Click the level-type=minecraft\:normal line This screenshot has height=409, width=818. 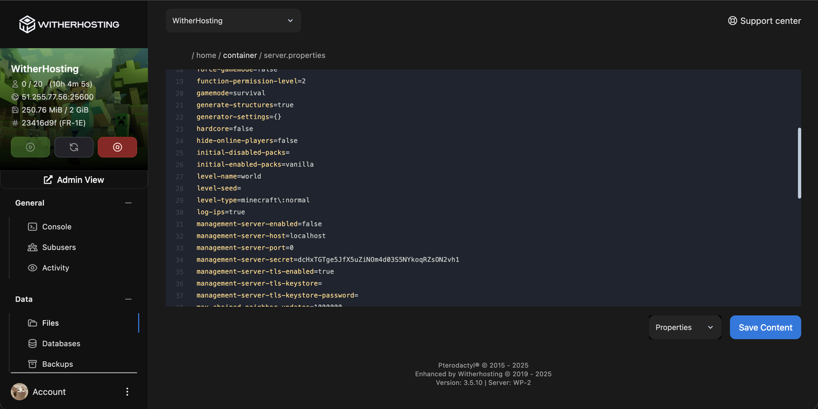pos(253,200)
